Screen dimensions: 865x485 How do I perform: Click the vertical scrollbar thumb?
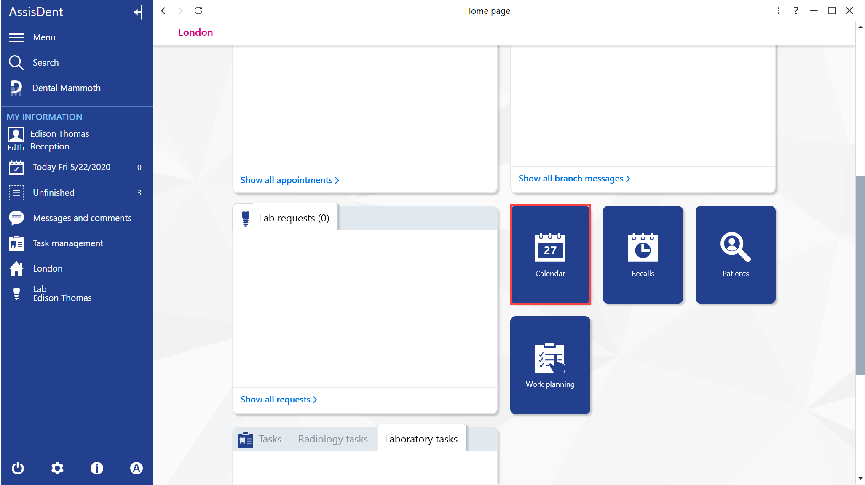click(x=860, y=275)
